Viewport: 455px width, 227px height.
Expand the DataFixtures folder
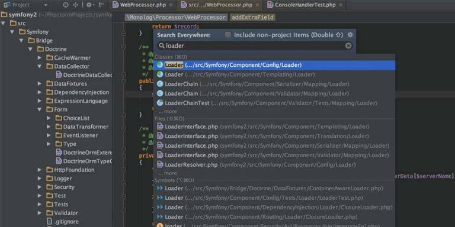click(40, 84)
